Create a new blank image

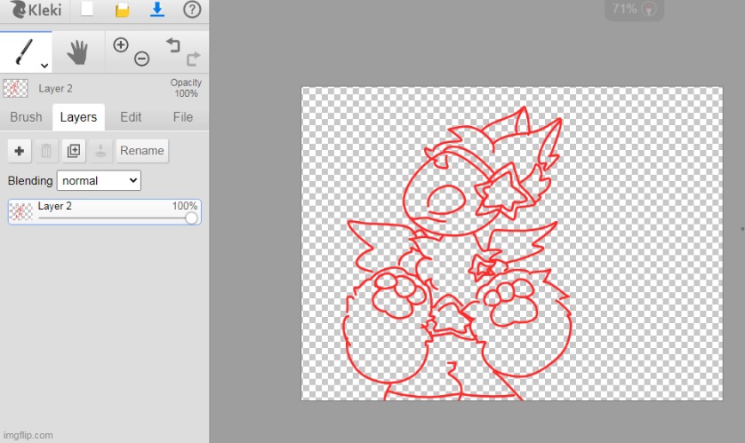point(87,9)
